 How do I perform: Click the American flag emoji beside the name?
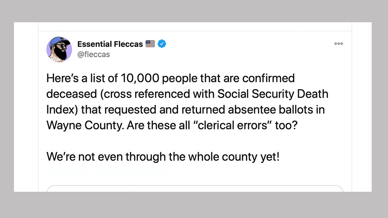pos(150,44)
